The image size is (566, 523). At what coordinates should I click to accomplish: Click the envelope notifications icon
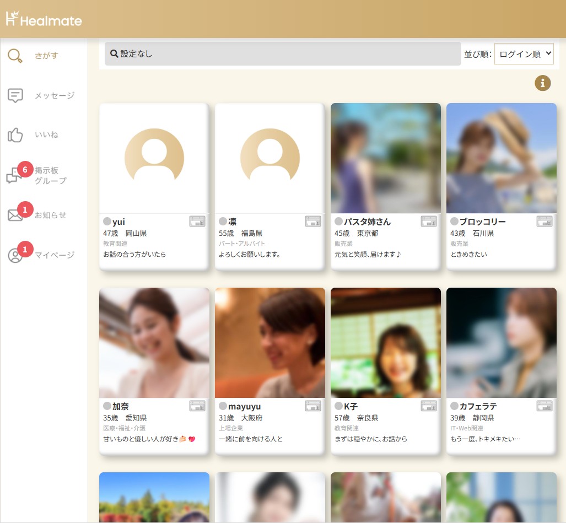click(15, 215)
